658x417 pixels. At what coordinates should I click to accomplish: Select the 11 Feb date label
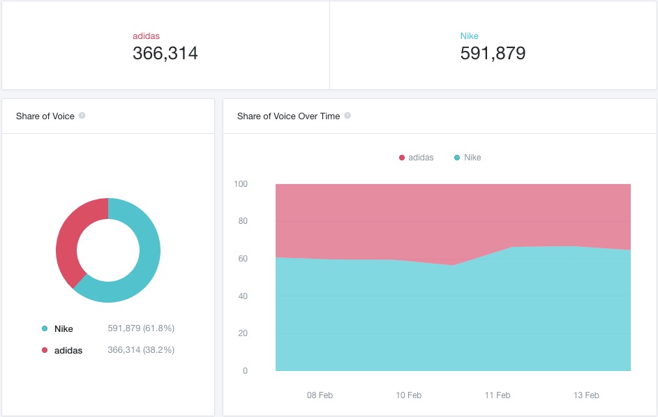pos(498,395)
